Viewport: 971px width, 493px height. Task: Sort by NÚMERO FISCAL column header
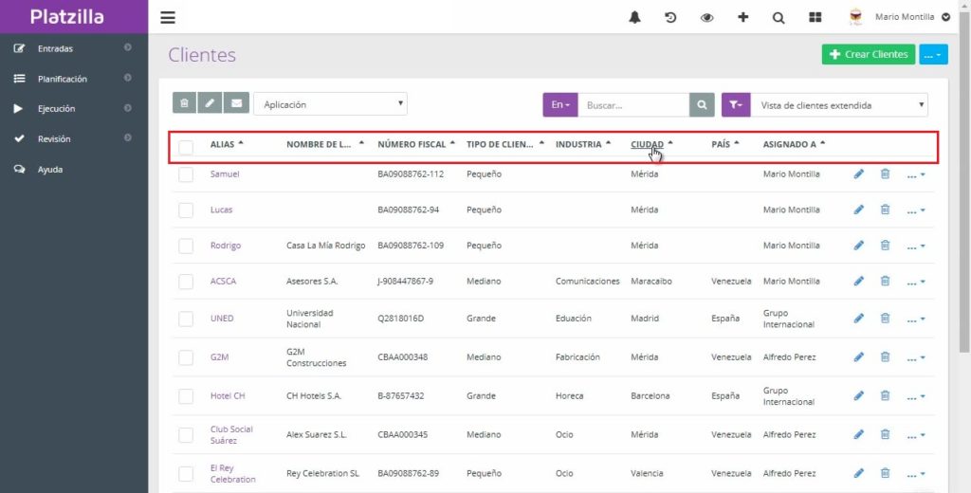click(x=416, y=144)
